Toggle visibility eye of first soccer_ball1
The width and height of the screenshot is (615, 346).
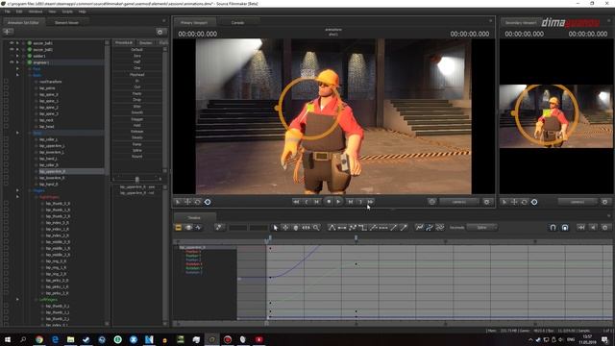click(x=12, y=43)
